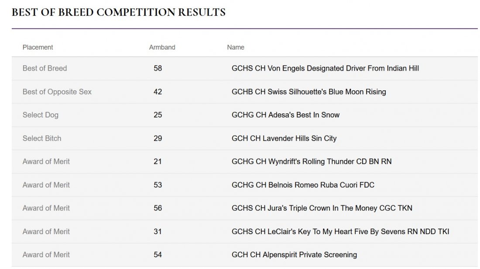Click the Best of Breed Competition Results heading
Image resolution: width=480 pixels, height=269 pixels.
(118, 12)
